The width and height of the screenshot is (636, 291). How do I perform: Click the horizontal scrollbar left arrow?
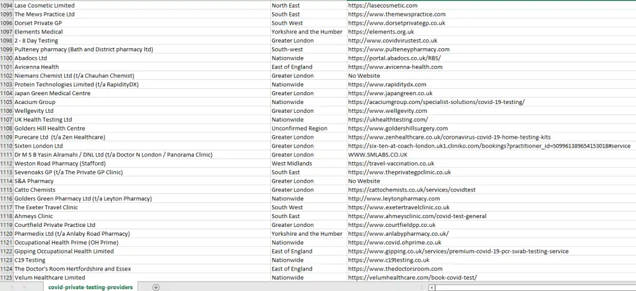(432, 287)
